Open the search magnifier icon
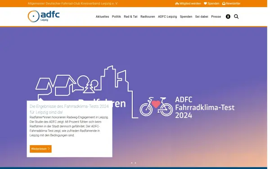 click(236, 17)
